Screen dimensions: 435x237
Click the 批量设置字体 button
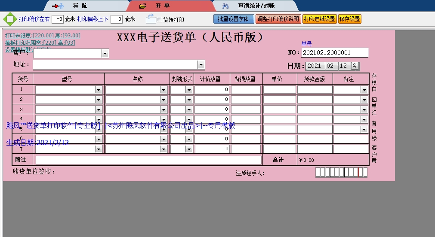[233, 19]
